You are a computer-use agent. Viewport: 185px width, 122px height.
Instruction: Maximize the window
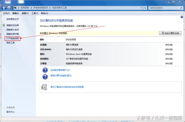pyautogui.click(x=173, y=2)
